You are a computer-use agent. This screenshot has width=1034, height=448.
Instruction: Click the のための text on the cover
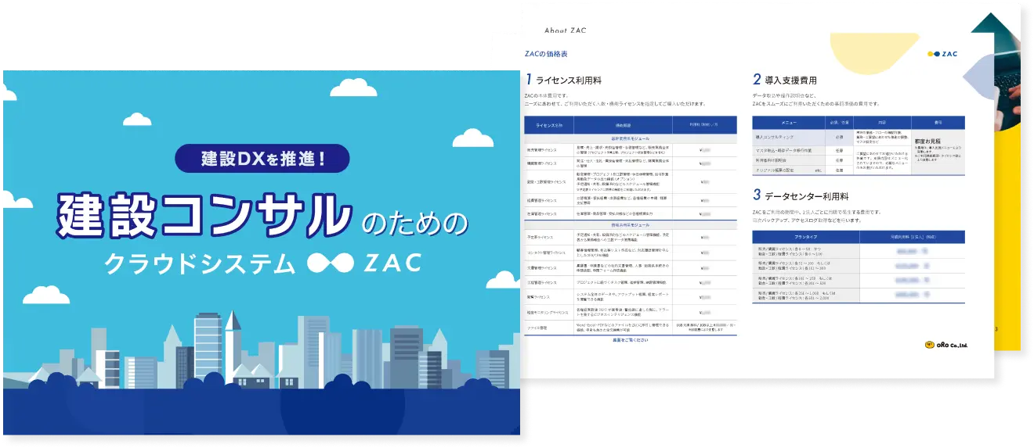click(x=414, y=223)
